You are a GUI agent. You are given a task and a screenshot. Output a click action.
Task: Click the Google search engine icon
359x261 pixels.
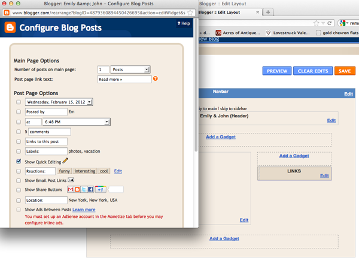(342, 23)
